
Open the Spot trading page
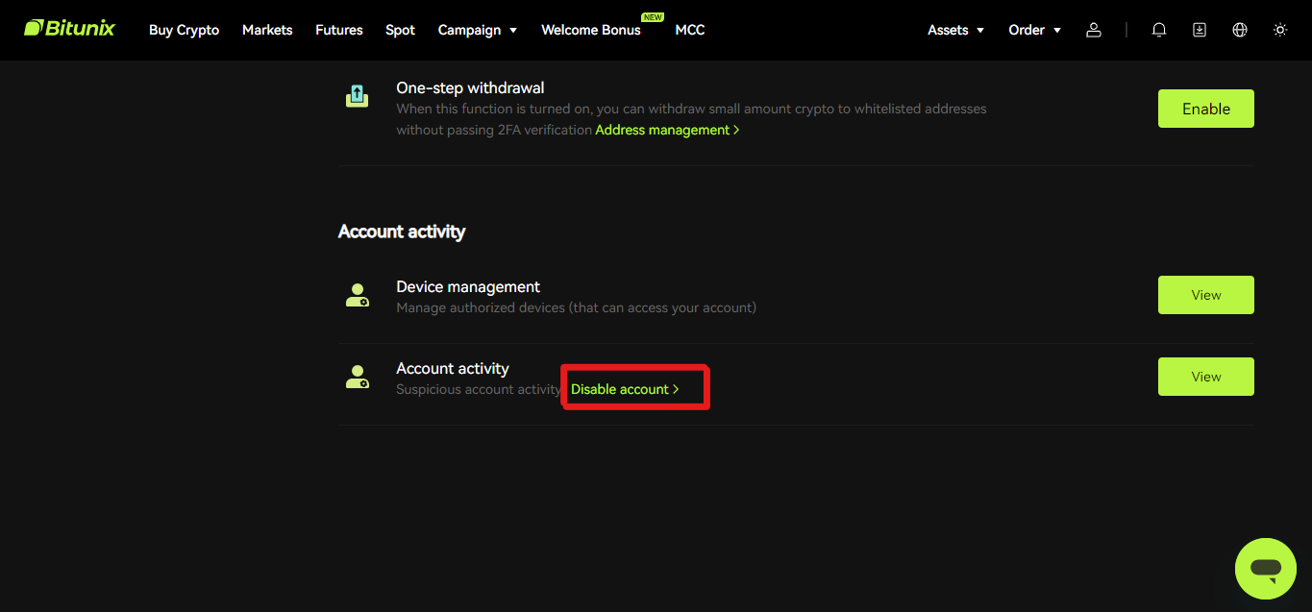[400, 30]
